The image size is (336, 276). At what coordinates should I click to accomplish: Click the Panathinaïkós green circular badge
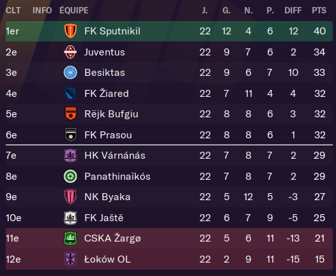click(x=70, y=177)
